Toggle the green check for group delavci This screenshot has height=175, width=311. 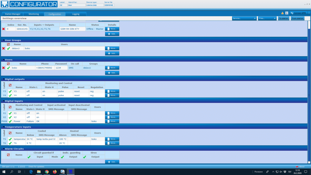coord(8,48)
